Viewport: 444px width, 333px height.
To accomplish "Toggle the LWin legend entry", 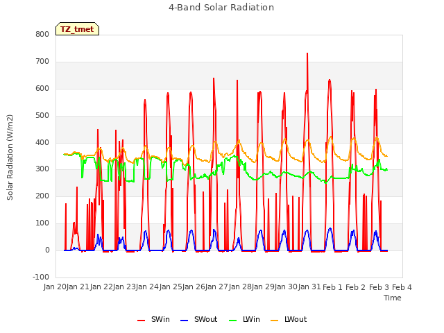I will click(244, 319).
